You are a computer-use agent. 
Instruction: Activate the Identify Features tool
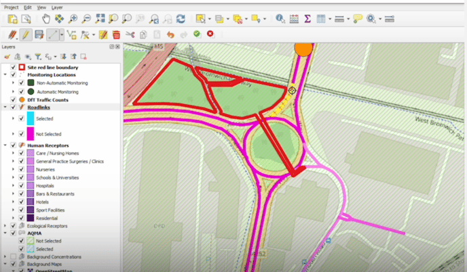(280, 19)
